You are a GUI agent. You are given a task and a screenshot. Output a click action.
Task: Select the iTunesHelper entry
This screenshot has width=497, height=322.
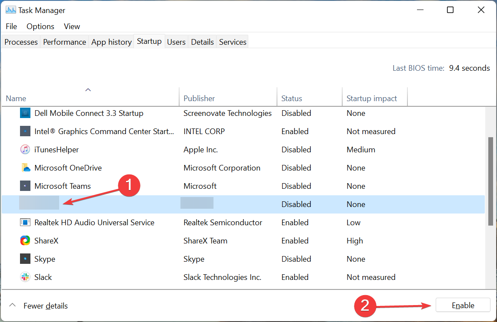(x=57, y=150)
